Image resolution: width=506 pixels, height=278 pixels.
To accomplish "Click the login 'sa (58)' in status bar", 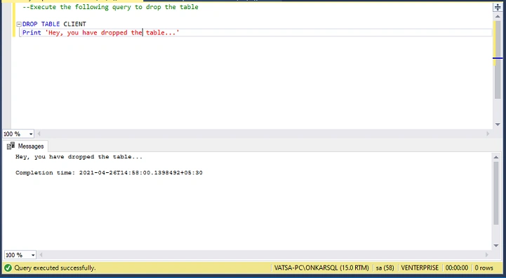I will pyautogui.click(x=385, y=268).
